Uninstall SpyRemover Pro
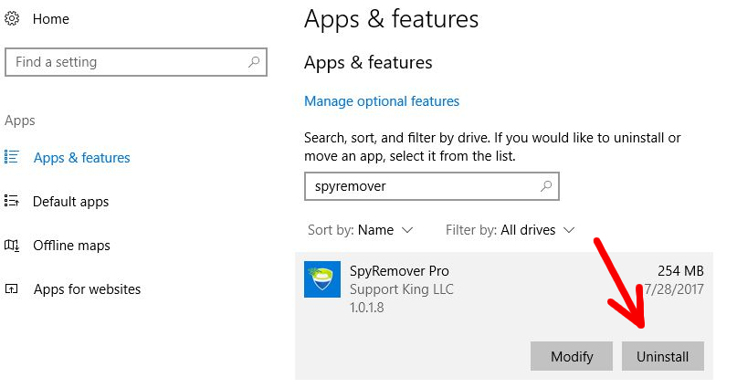Viewport: 737px width, 388px height. point(663,356)
